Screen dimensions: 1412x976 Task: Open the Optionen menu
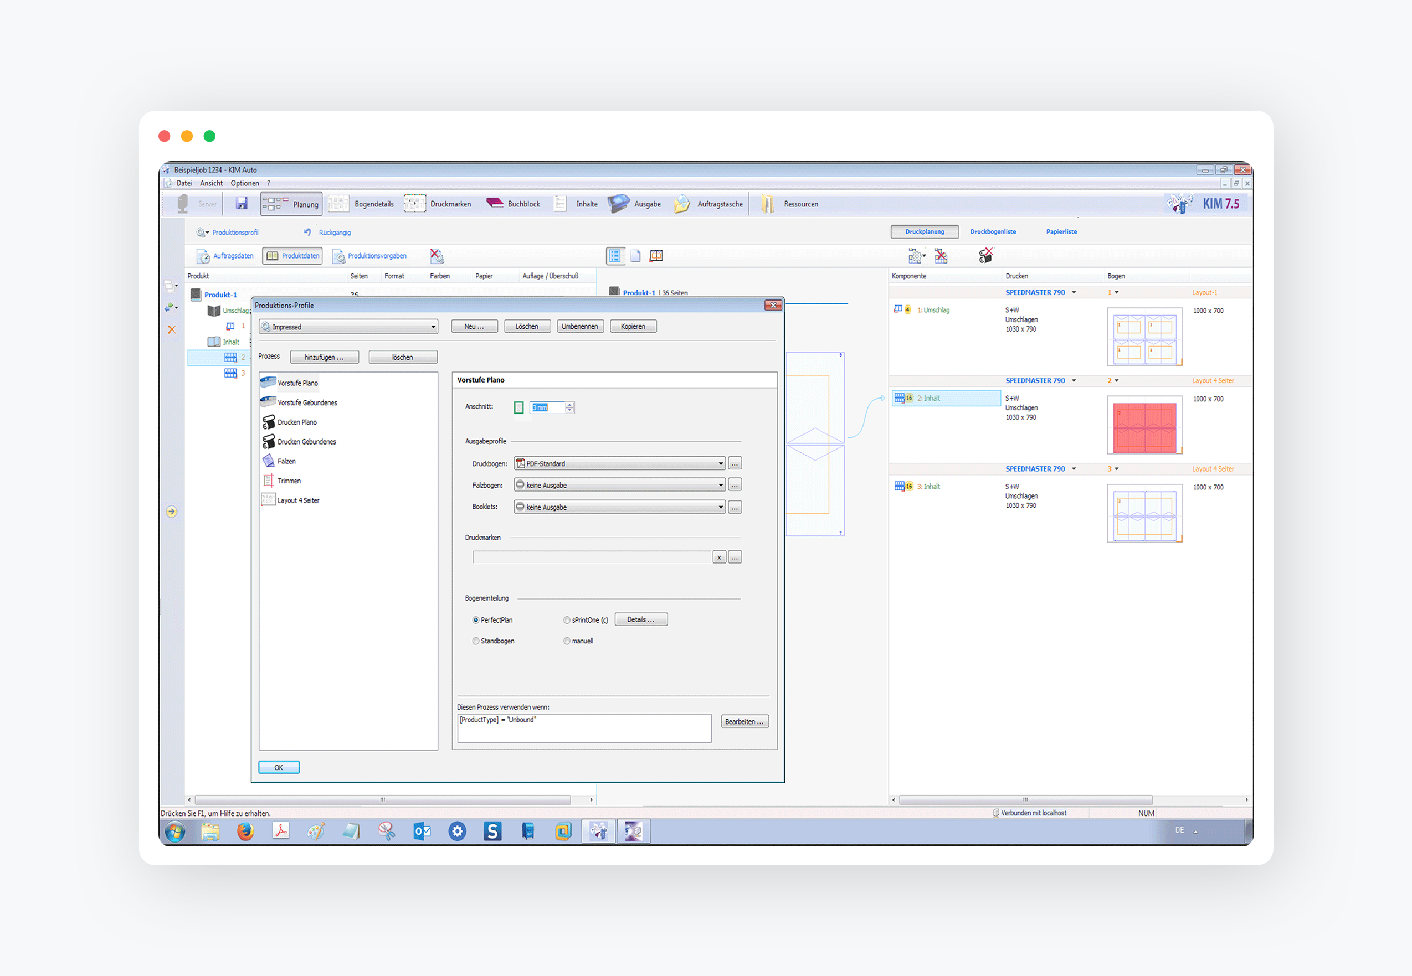coord(245,183)
